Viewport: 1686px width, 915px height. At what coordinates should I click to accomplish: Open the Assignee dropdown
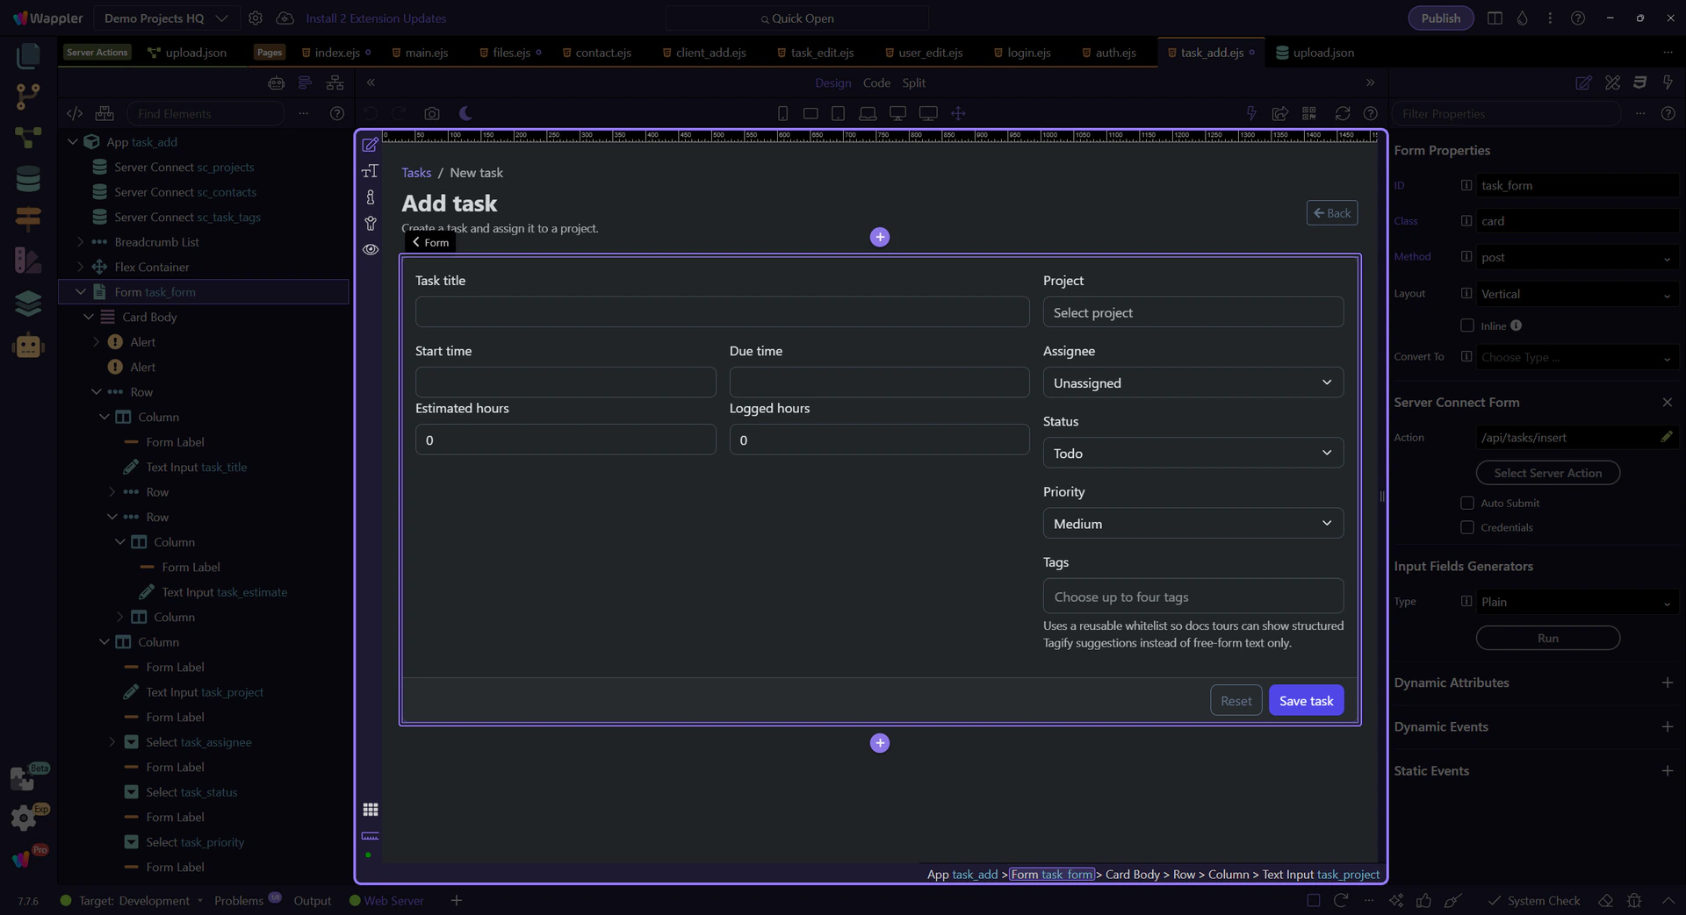pos(1192,382)
